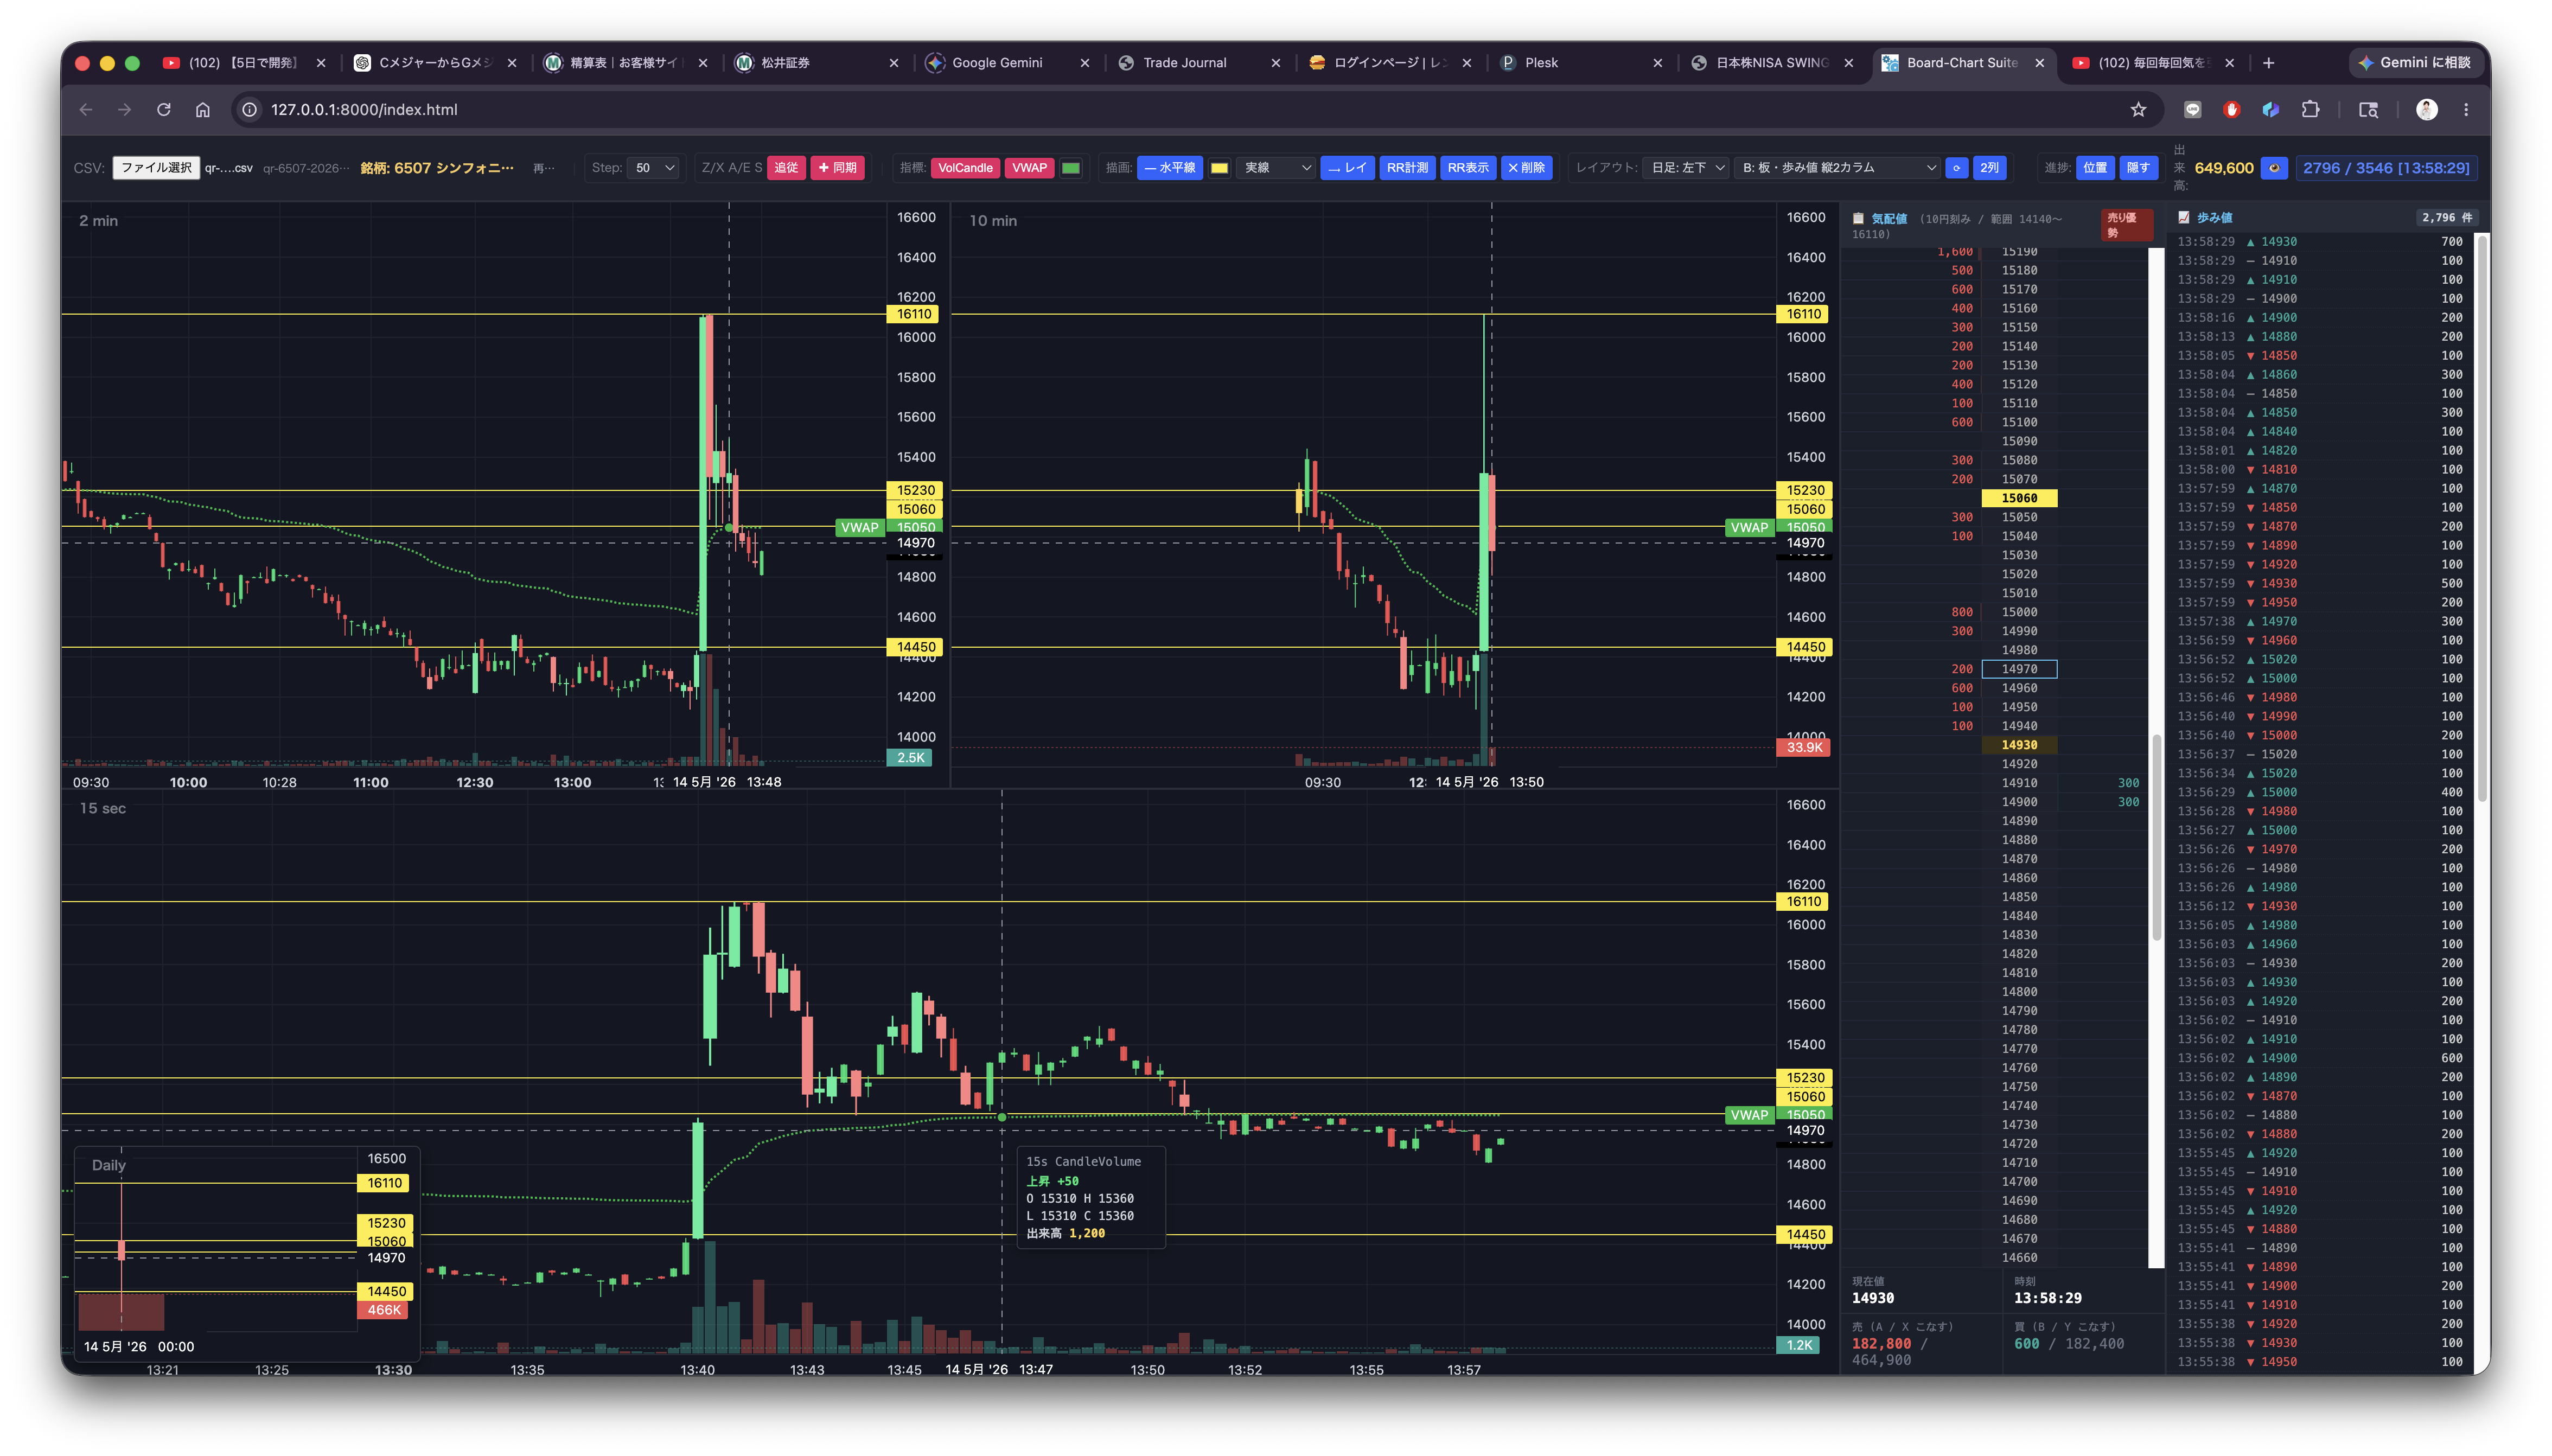Screen dimensions: 2552x1456
Task: Select the レイ ray drawing tool
Action: (x=1347, y=167)
